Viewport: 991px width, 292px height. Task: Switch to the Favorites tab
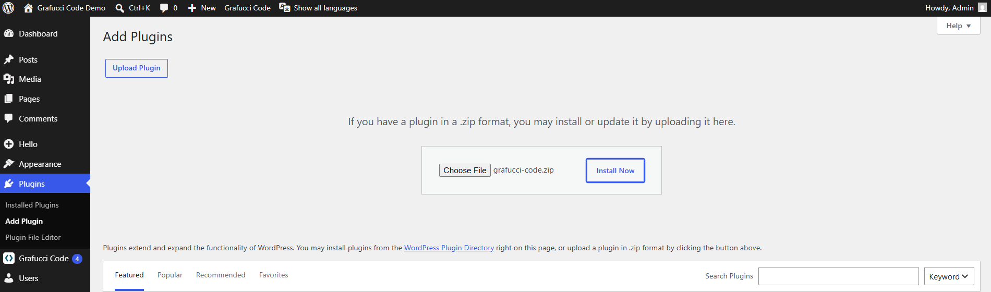pyautogui.click(x=274, y=275)
